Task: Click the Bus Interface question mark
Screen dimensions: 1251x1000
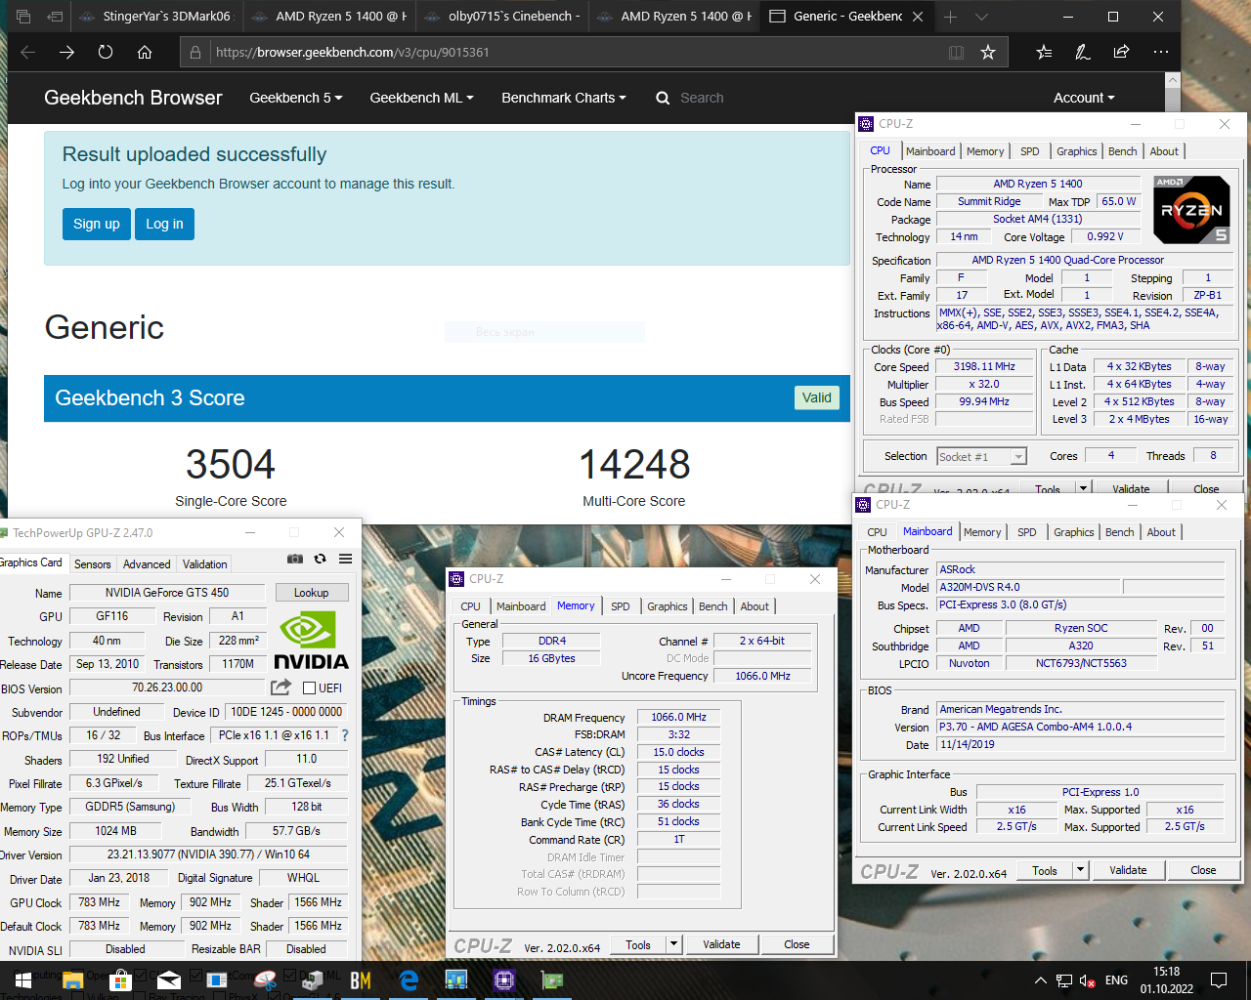Action: [344, 735]
